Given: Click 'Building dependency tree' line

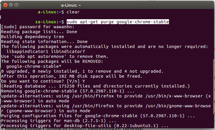Looking at the screenshot, I should tap(33, 37).
